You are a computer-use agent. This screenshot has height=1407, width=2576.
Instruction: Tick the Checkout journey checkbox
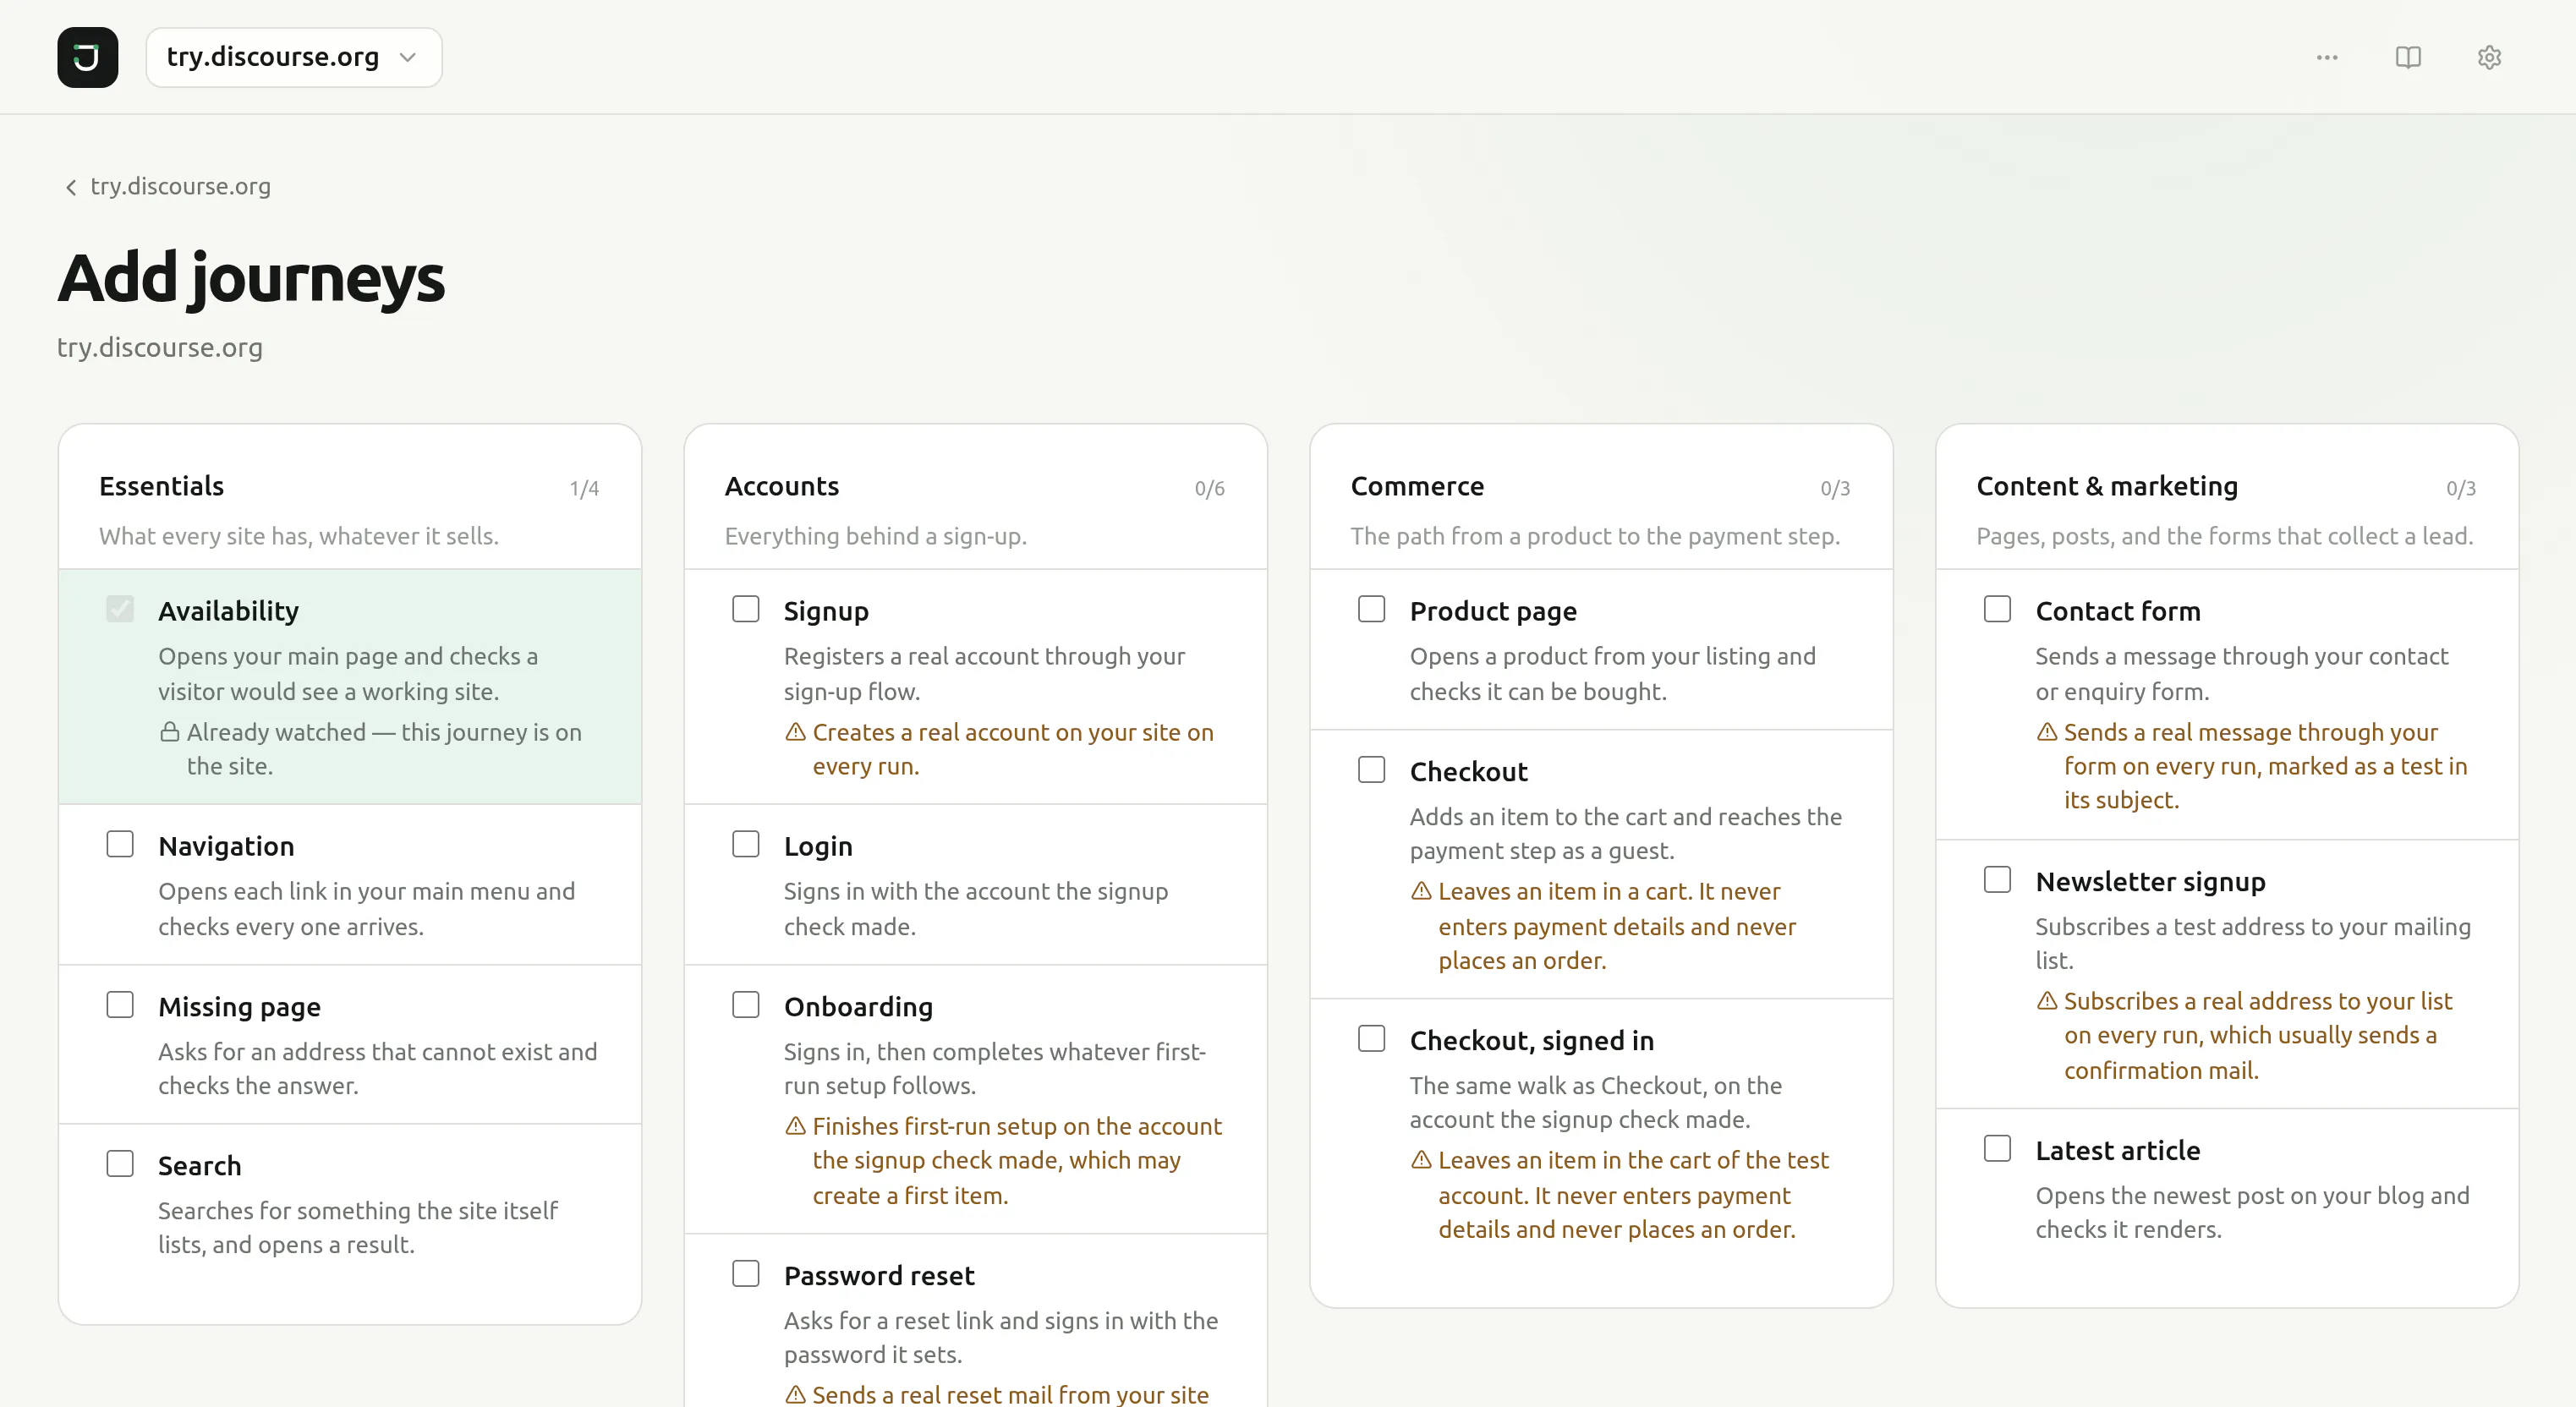pos(1372,769)
